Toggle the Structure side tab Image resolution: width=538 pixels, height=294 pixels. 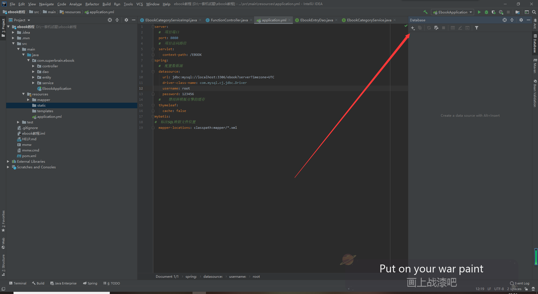[x=3, y=265]
